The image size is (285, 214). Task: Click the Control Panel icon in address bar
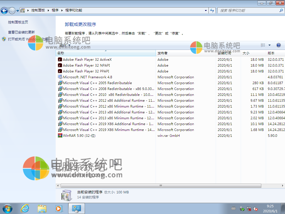23,10
